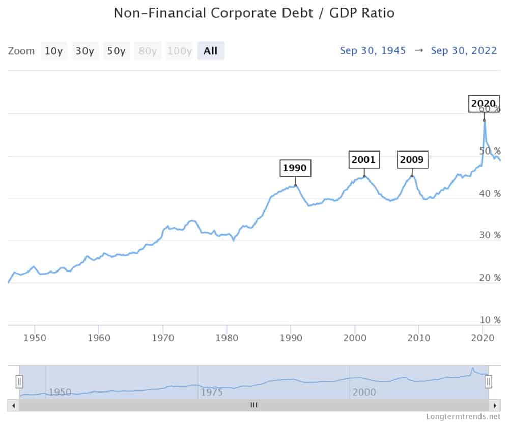This screenshot has width=509, height=422.
Task: Click the left arrow on the bottom scrollbar
Action: click(x=12, y=405)
